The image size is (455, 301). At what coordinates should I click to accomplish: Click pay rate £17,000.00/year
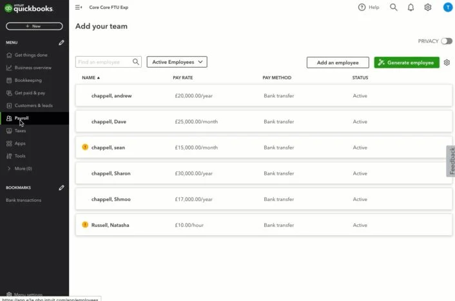[x=194, y=199]
